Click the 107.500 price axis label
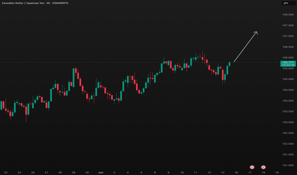Image resolution: width=297 pixels, height=175 pixels. click(x=288, y=25)
